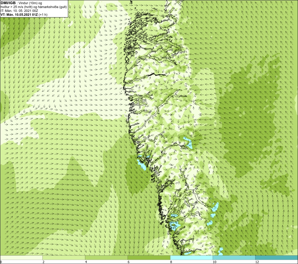The height and width of the screenshot is (264, 298).
Task: Click the 'DMI/IGB' title text in legend box
Action: pyautogui.click(x=8, y=3)
